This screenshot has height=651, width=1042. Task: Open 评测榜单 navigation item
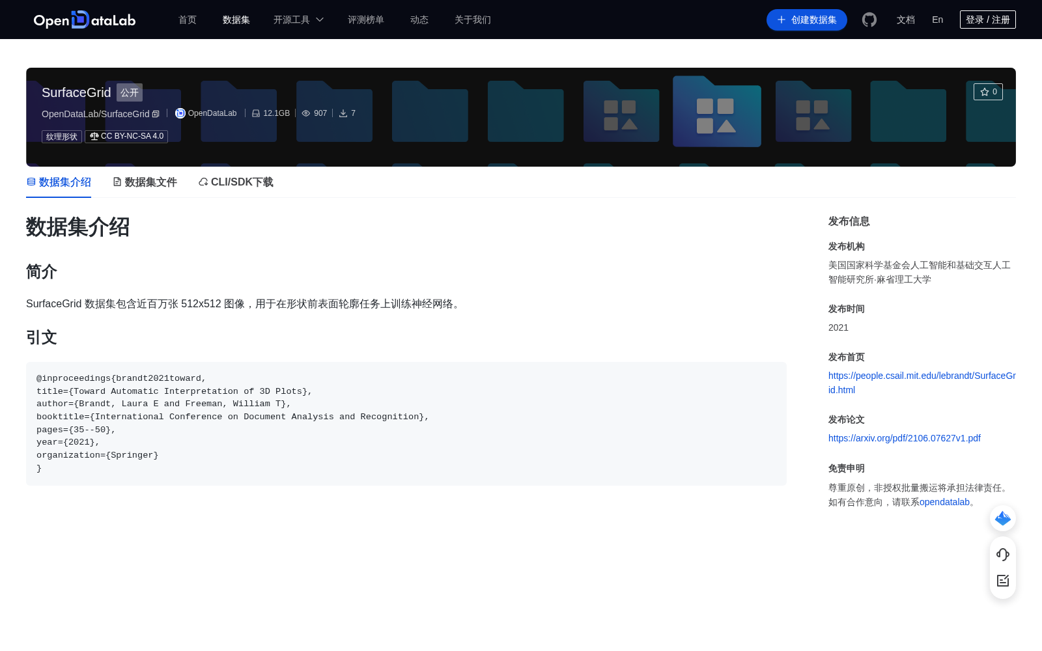coord(366,20)
